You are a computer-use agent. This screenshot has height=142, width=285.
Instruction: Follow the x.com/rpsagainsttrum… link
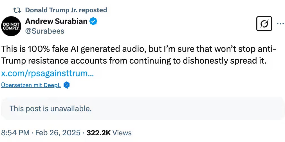tap(47, 74)
